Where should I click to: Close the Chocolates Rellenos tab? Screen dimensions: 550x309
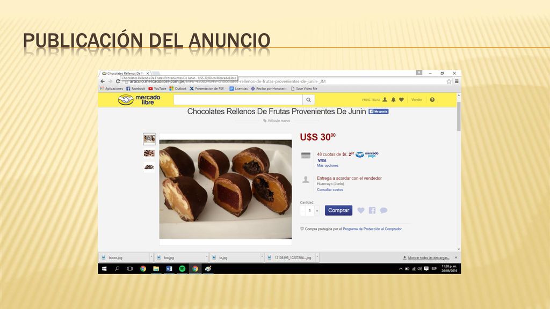pos(148,73)
